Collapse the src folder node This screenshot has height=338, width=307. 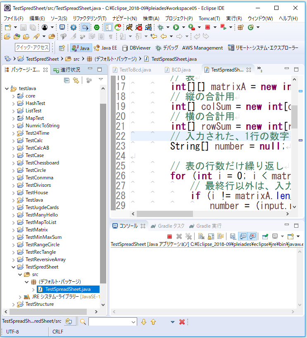(x=20, y=274)
